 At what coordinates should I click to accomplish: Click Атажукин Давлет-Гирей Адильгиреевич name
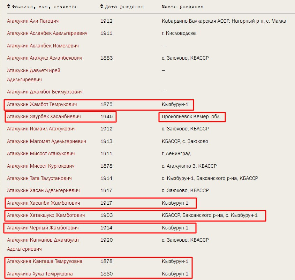[x=33, y=70]
